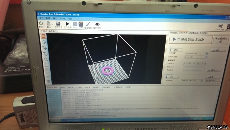
Task: Select the Move object tool, second arrow icon
Action: [45, 48]
